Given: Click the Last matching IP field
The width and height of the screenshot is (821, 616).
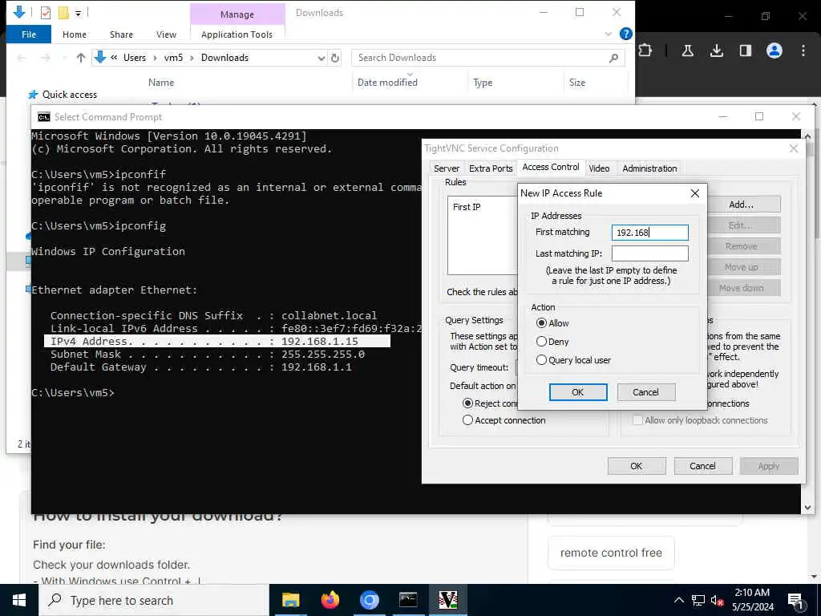Looking at the screenshot, I should click(x=649, y=253).
